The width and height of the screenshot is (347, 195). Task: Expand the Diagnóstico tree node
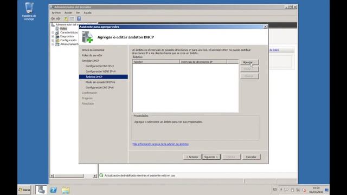coord(53,36)
